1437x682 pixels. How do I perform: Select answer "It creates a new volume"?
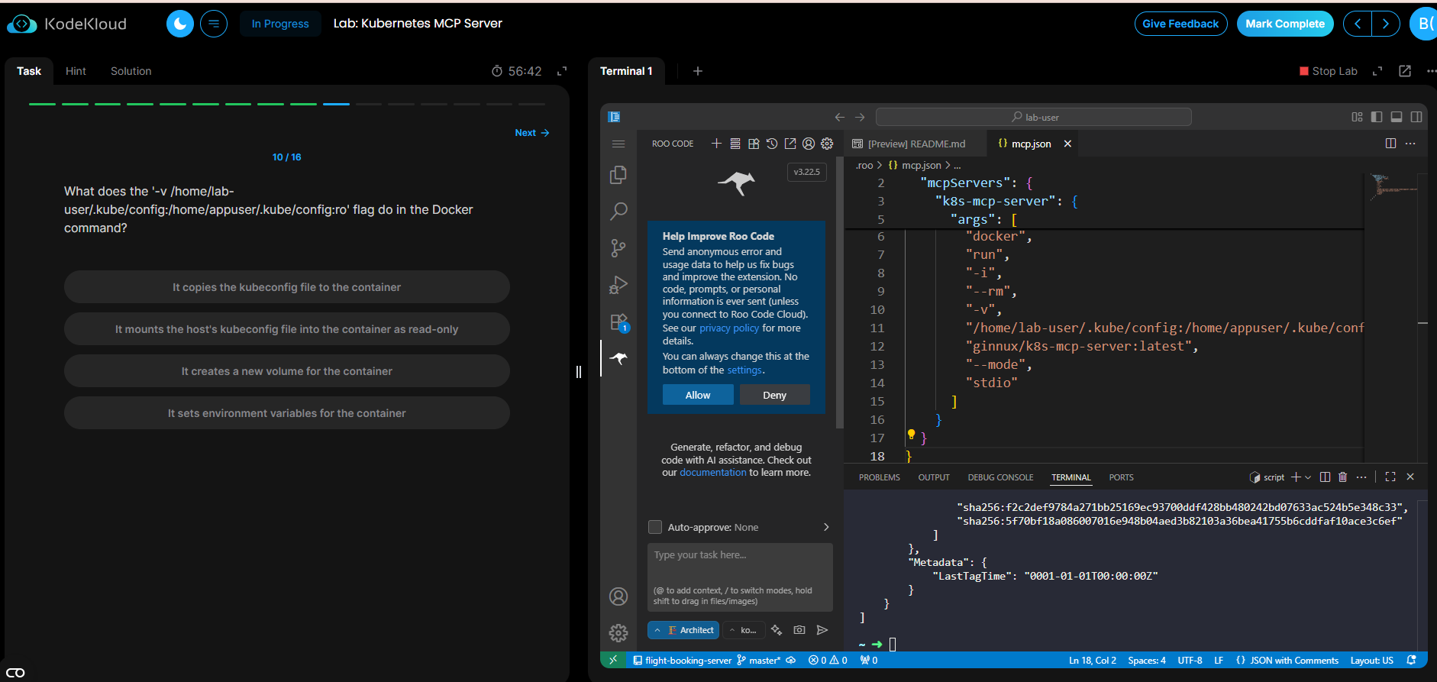tap(287, 371)
